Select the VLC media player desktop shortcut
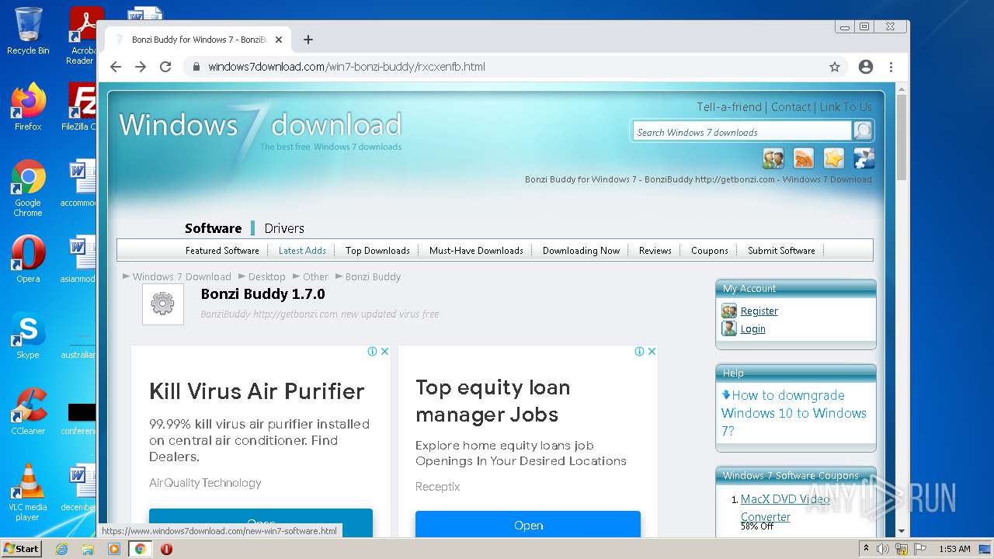This screenshot has height=559, width=994. (28, 492)
